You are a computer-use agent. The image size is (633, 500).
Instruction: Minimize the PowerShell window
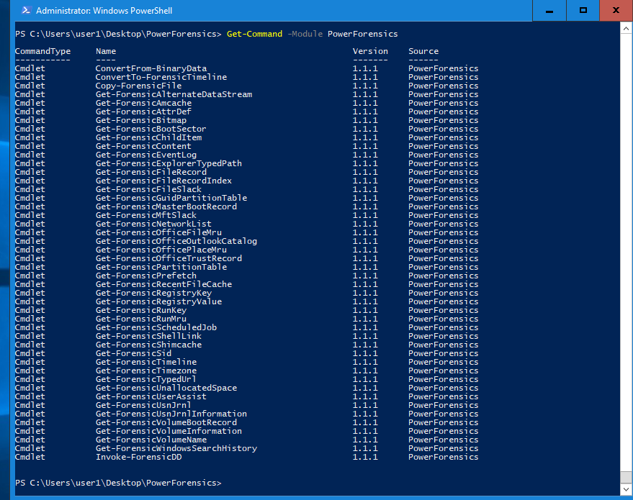(550, 10)
